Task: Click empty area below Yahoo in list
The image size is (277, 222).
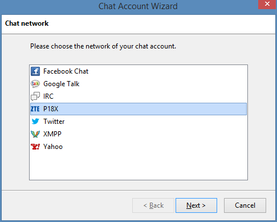Action: [x=138, y=166]
